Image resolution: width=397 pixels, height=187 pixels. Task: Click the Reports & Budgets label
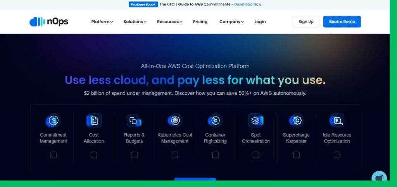click(x=134, y=138)
